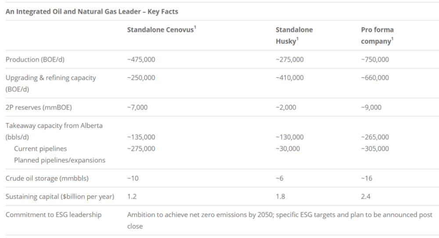Click pro forma production value ~750,000
Image resolution: width=439 pixels, height=238 pixels.
pyautogui.click(x=375, y=60)
